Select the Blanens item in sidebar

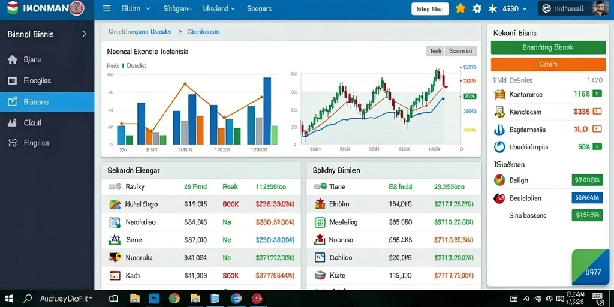(47, 102)
